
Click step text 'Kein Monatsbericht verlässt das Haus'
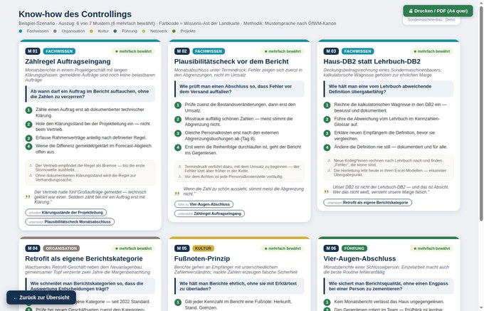pos(389,302)
